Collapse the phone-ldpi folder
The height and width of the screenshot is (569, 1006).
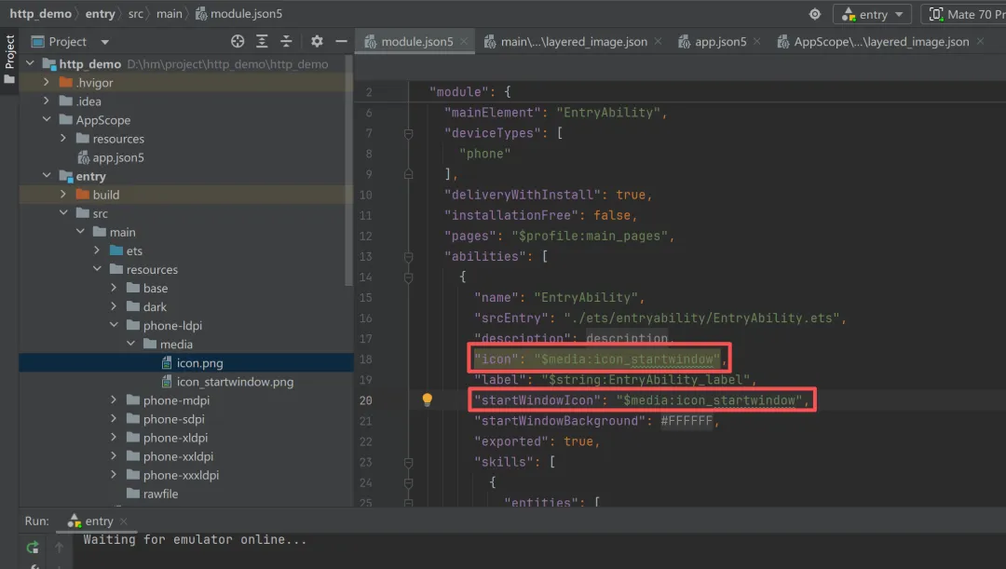(114, 325)
